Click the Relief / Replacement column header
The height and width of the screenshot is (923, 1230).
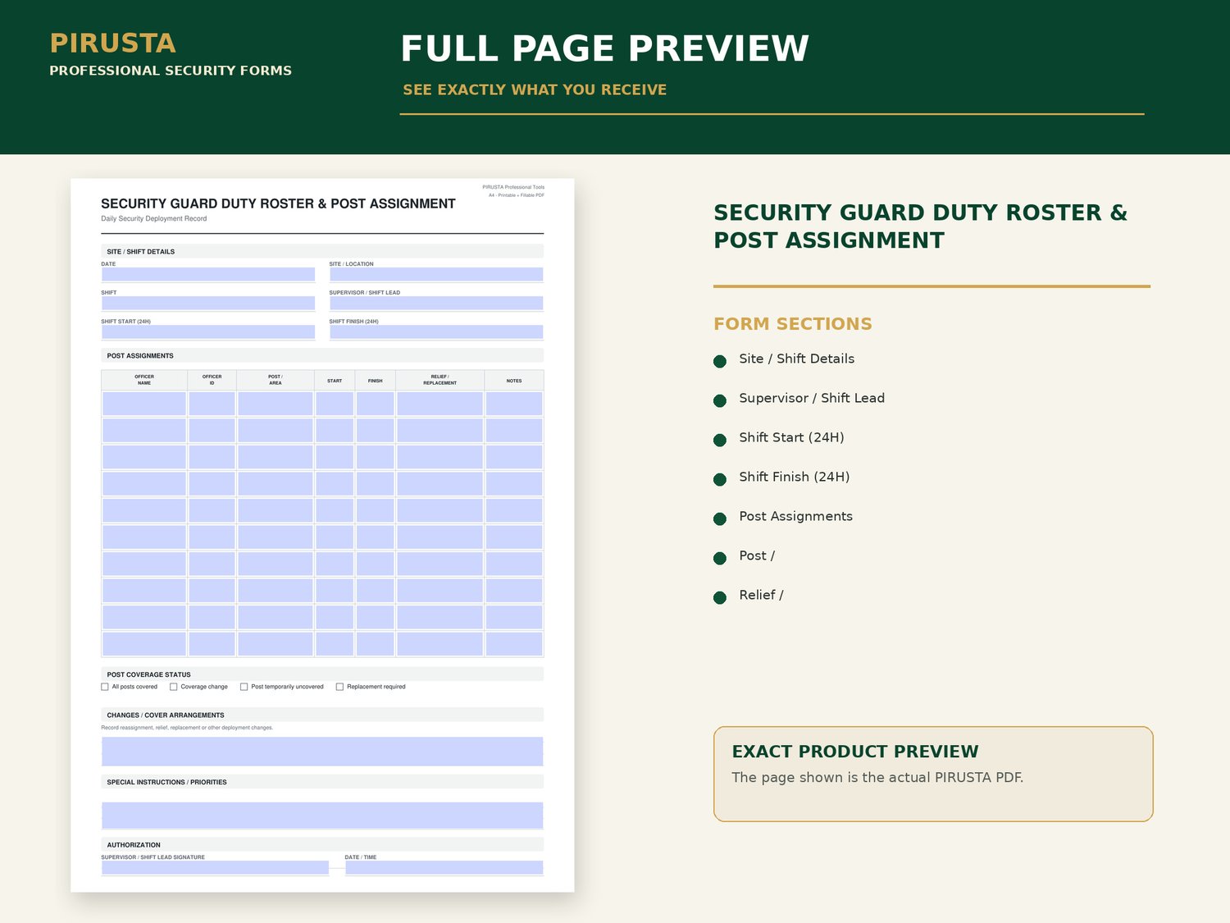click(x=440, y=380)
